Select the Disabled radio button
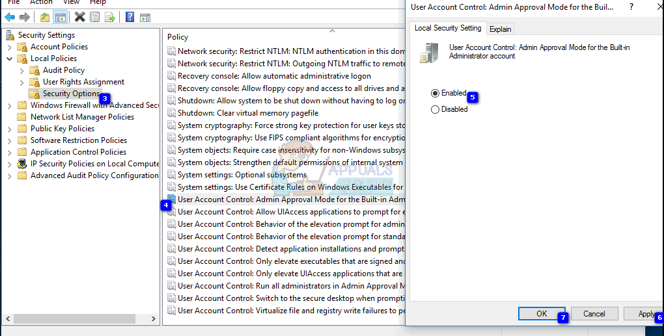 point(435,109)
